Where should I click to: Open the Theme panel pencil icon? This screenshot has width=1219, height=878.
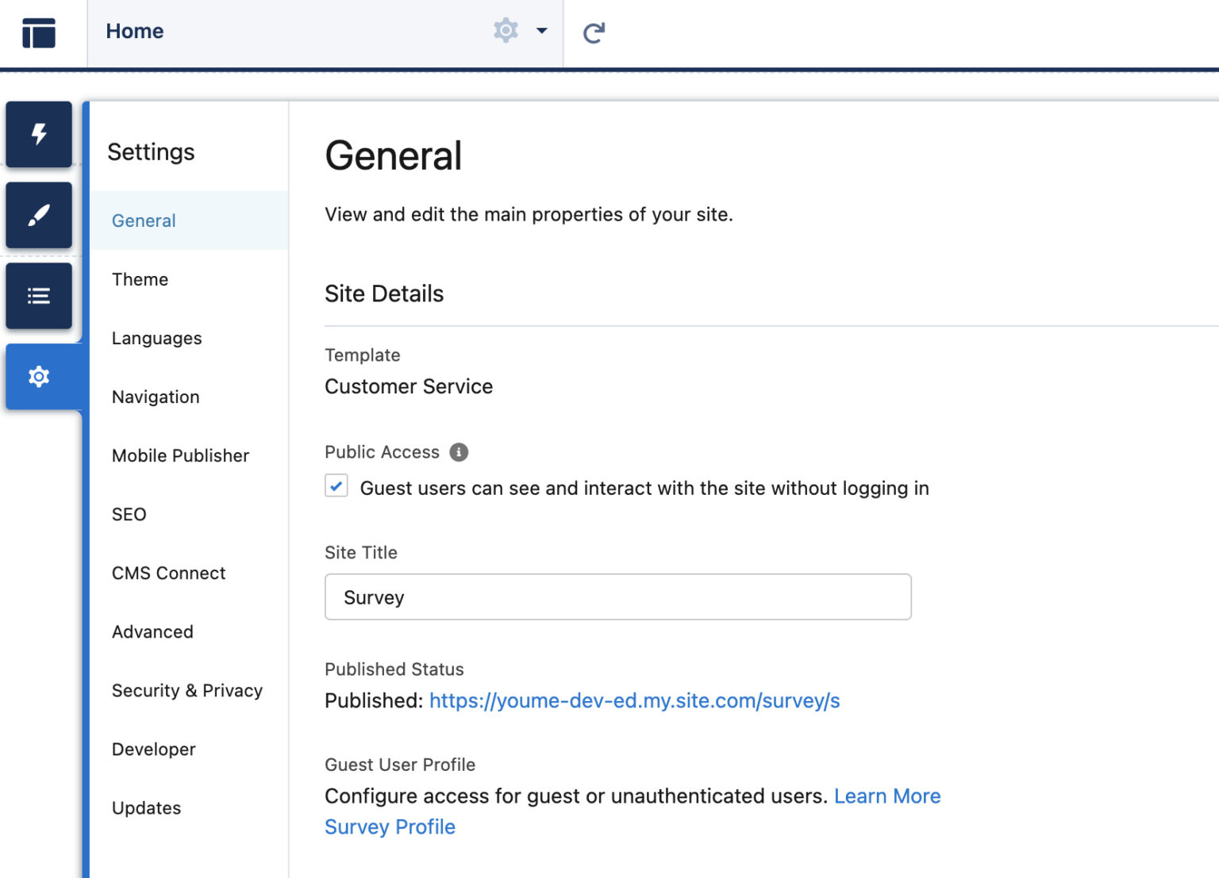tap(38, 215)
